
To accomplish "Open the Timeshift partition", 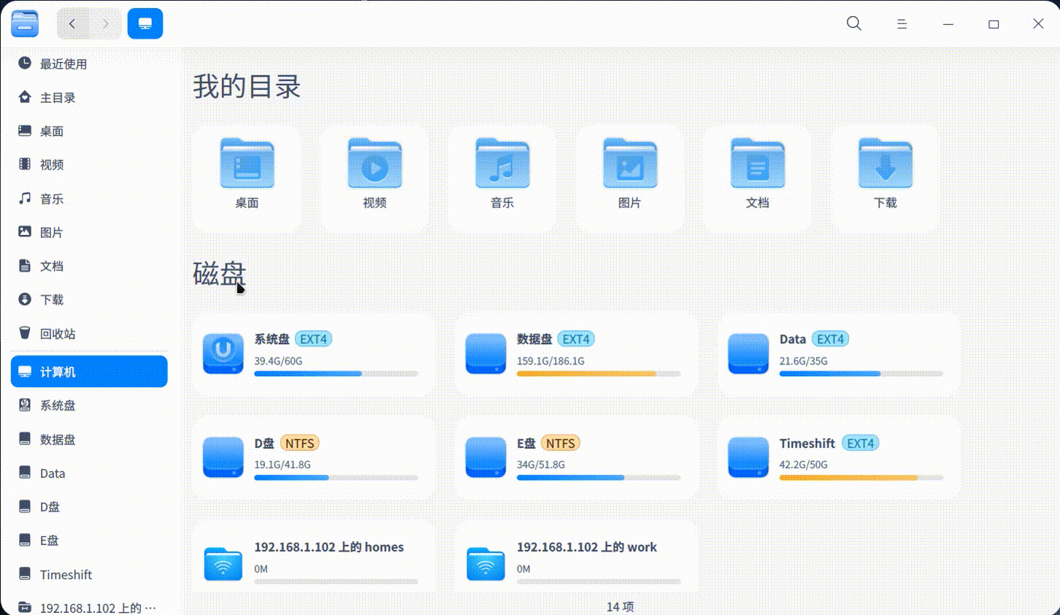I will click(838, 457).
